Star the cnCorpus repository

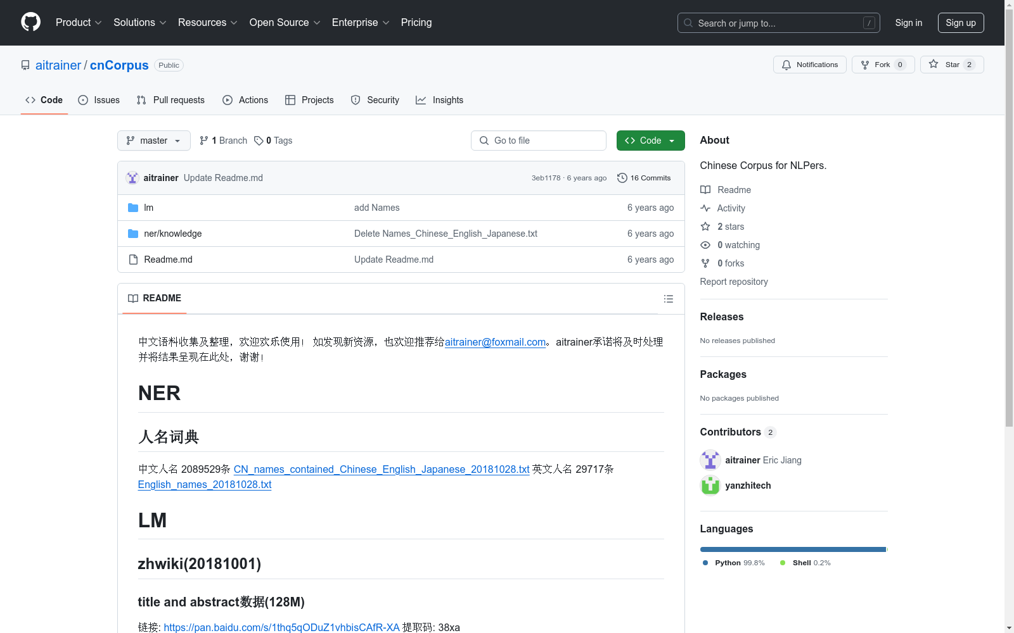[x=952, y=65]
